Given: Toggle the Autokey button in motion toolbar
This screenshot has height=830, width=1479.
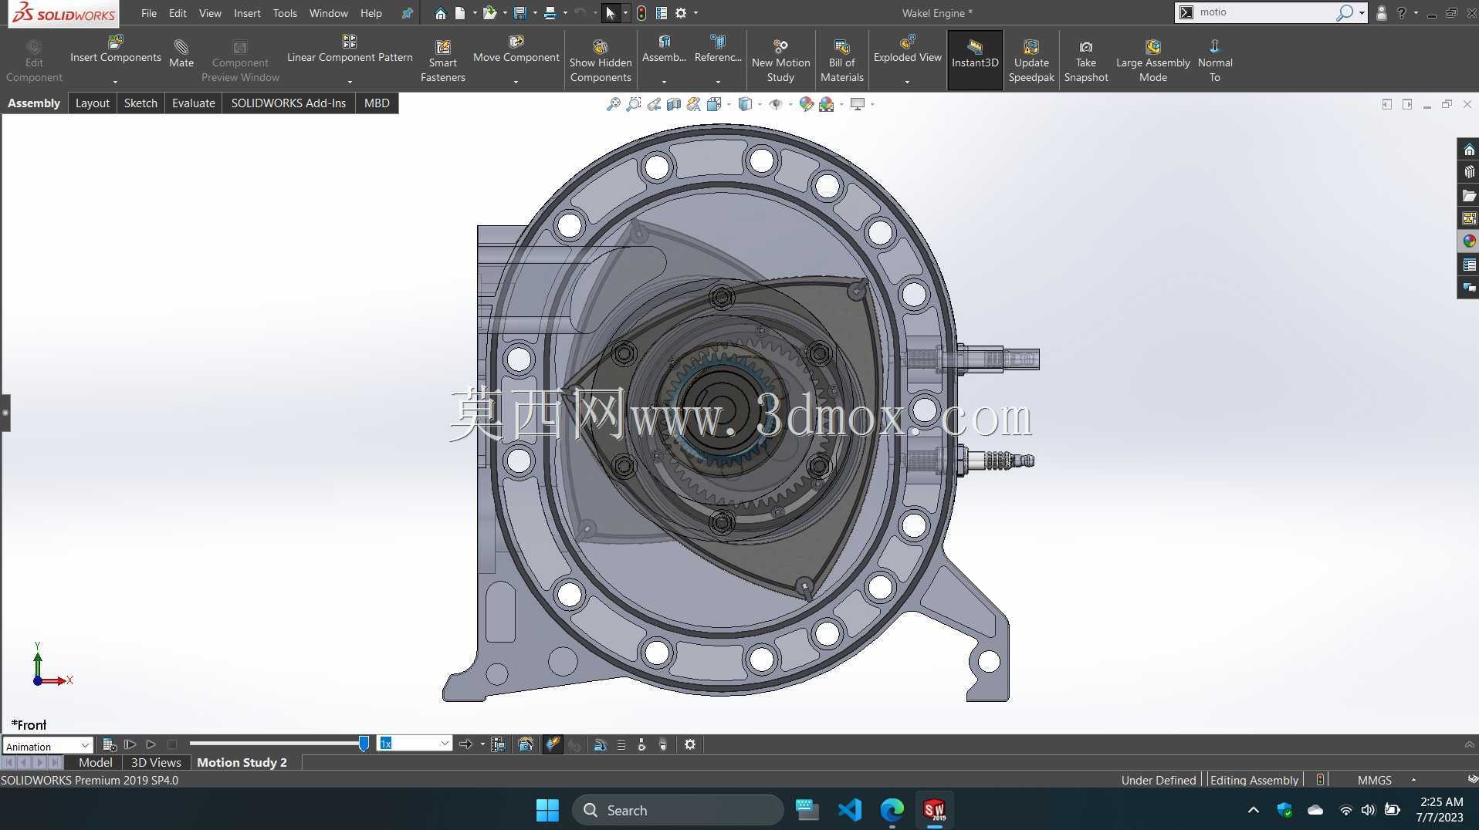Looking at the screenshot, I should point(553,744).
